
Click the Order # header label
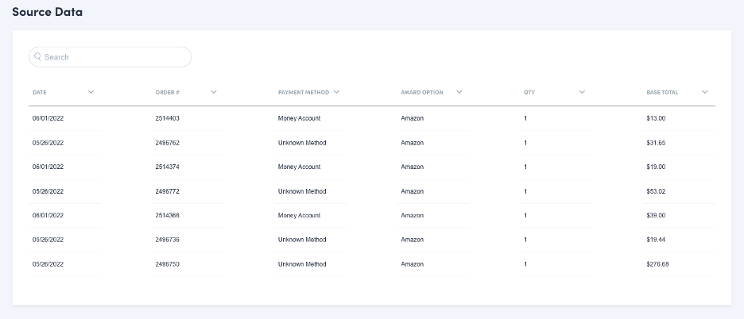tap(167, 93)
